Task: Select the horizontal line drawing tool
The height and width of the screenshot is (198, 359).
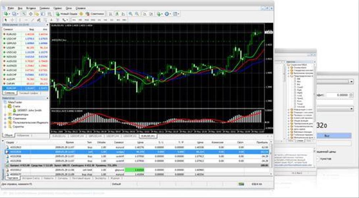Action: pos(26,20)
